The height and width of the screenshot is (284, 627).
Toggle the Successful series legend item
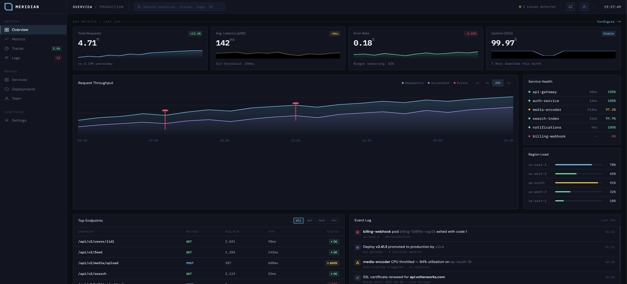tap(438, 83)
